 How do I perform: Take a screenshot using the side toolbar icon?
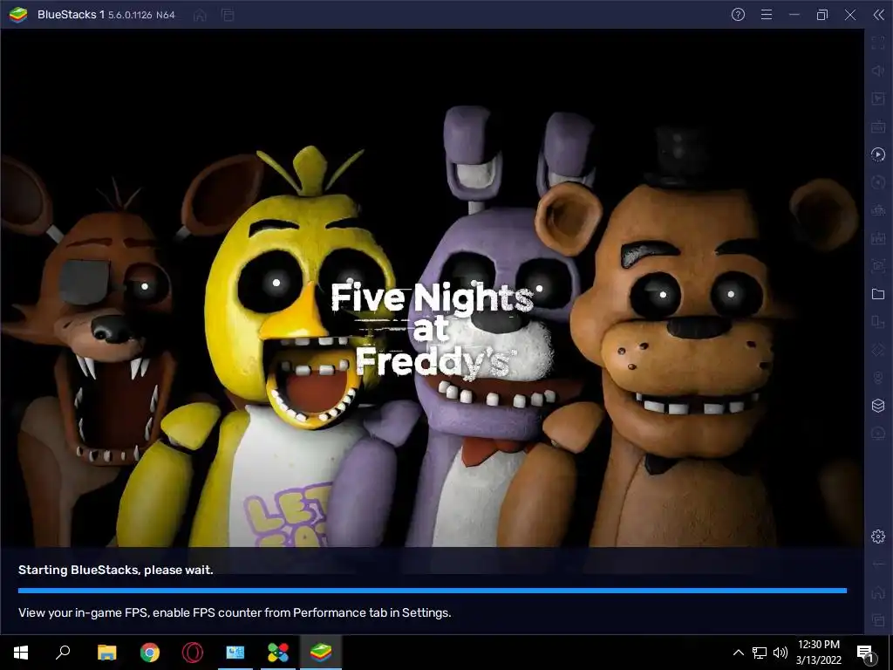[878, 266]
